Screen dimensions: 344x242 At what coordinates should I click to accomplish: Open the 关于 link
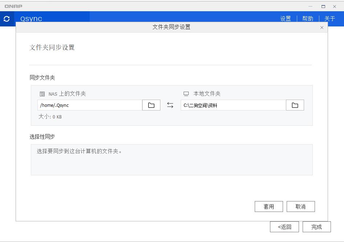329,18
